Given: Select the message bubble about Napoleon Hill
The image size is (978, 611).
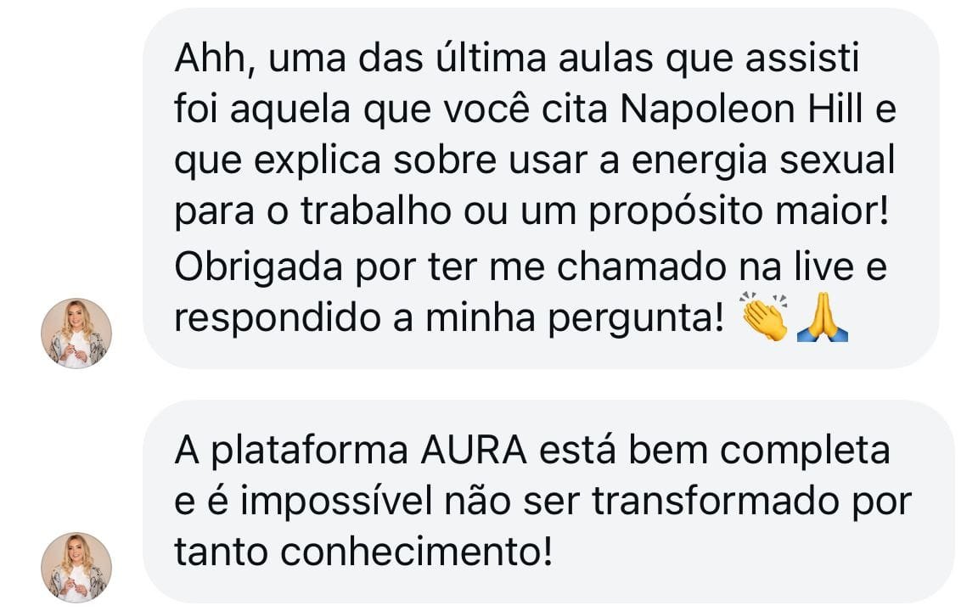Looking at the screenshot, I should pyautogui.click(x=541, y=188).
